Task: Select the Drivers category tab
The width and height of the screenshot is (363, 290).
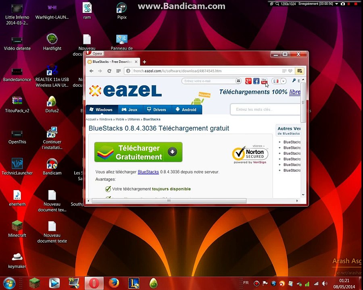Action: (x=157, y=110)
